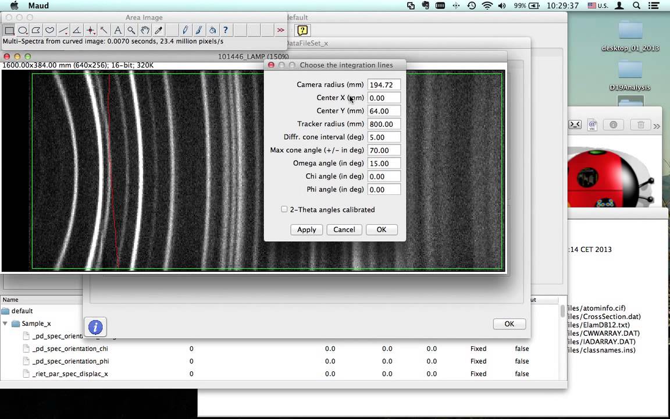Image resolution: width=670 pixels, height=419 pixels.
Task: Collapse the Sample_x tree node
Action: click(x=5, y=324)
